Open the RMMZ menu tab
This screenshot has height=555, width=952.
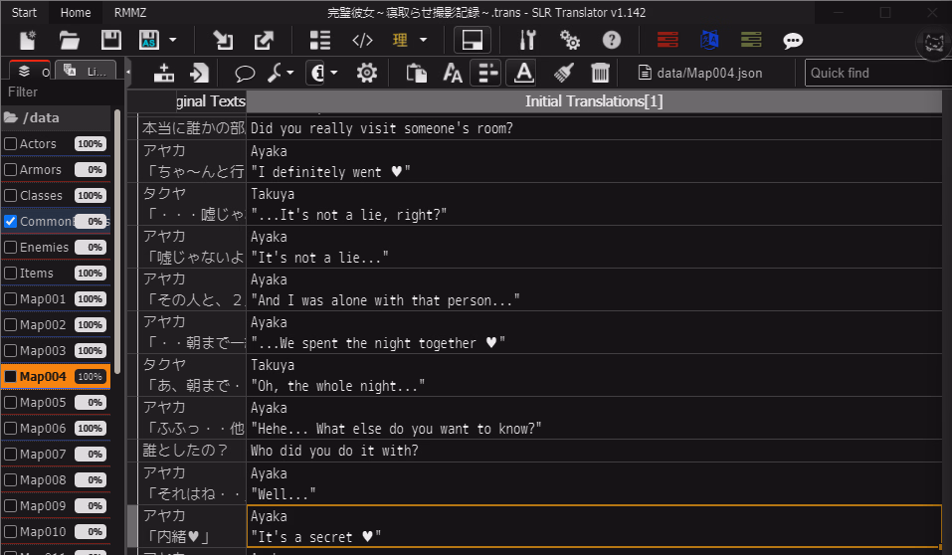coord(130,13)
